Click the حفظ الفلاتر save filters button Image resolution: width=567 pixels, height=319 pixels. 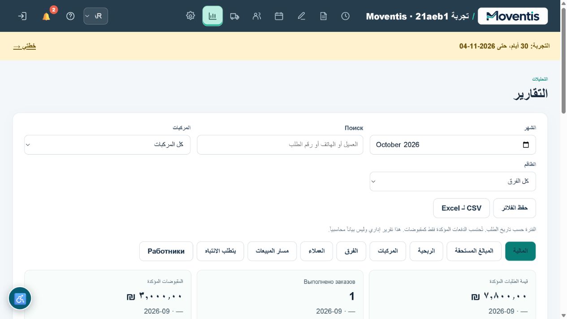tap(515, 208)
